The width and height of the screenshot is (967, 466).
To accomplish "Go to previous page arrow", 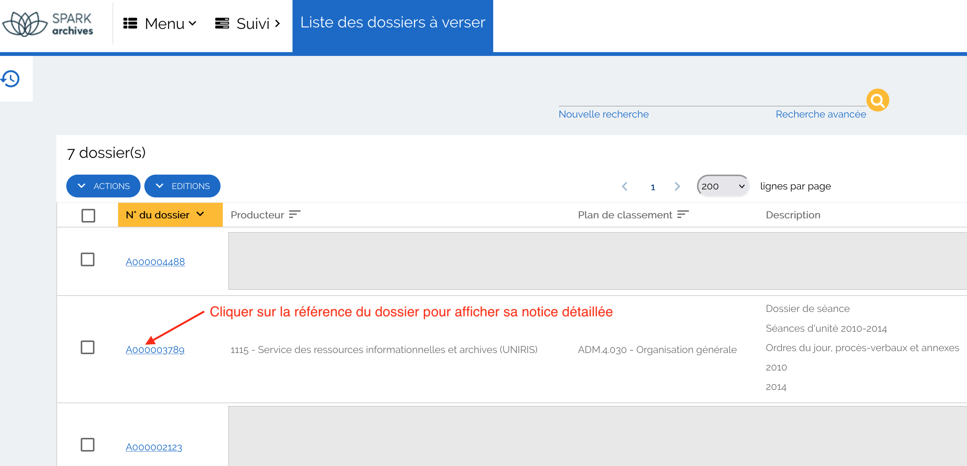I will [625, 186].
